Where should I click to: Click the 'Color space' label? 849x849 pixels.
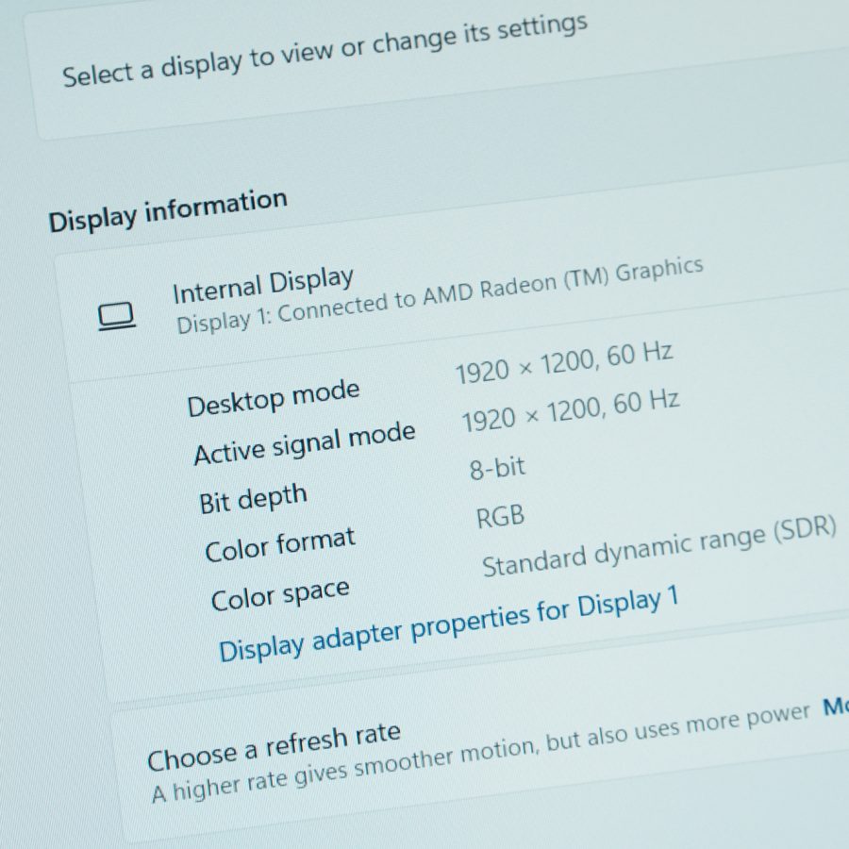280,595
